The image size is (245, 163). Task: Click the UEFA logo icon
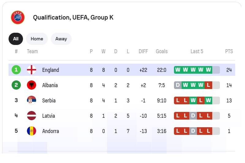click(17, 17)
